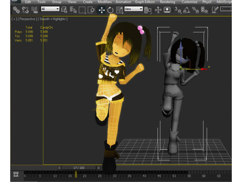Click the blue Z-axis gizmo arrow

tap(181, 45)
